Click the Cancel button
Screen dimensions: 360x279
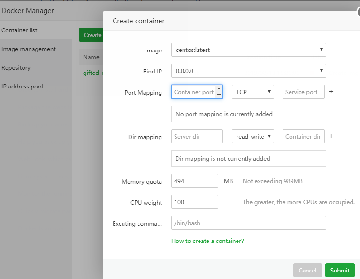(x=307, y=270)
